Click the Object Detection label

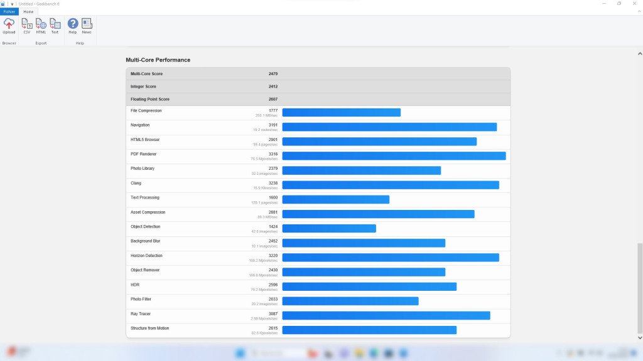pos(145,227)
